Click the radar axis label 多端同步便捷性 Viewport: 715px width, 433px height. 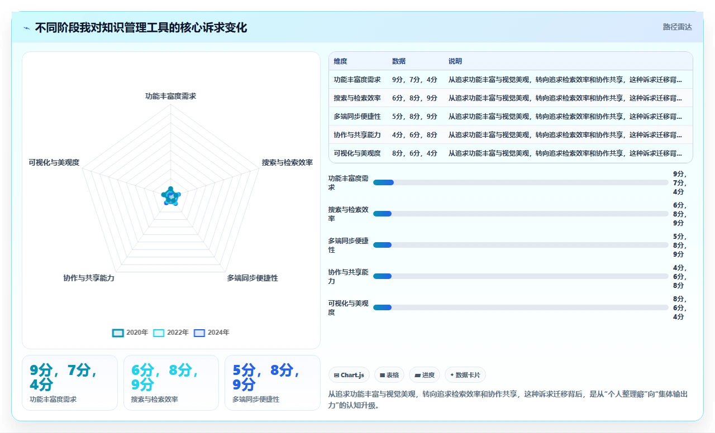point(252,278)
